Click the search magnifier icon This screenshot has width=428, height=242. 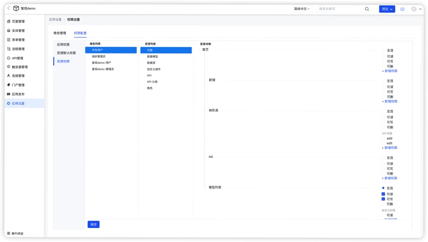click(367, 9)
